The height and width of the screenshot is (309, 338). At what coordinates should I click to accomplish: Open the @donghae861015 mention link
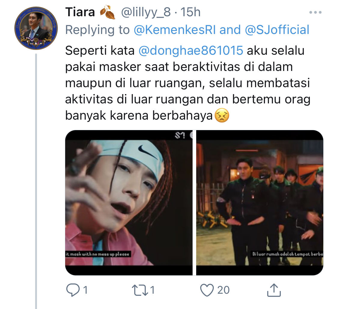[191, 51]
